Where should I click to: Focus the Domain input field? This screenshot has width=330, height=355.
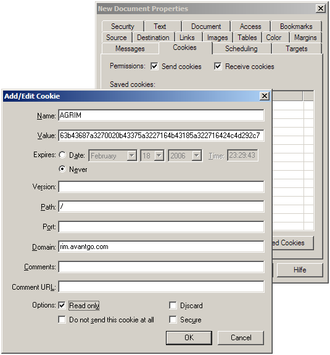point(161,247)
